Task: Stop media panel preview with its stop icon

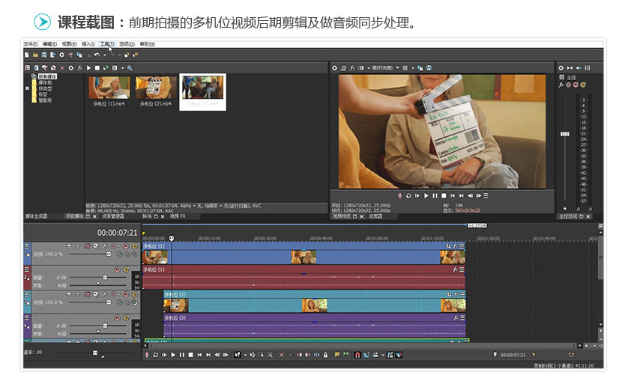Action: point(97,68)
